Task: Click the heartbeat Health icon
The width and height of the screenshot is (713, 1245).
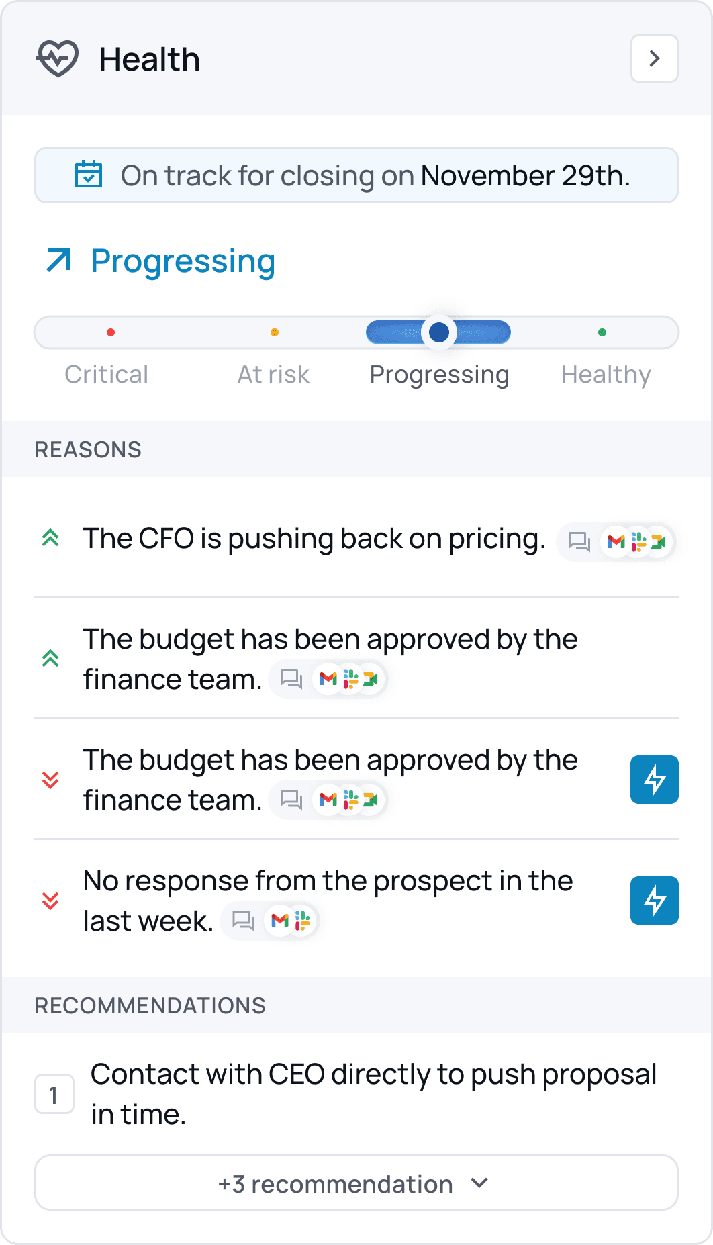Action: tap(58, 59)
